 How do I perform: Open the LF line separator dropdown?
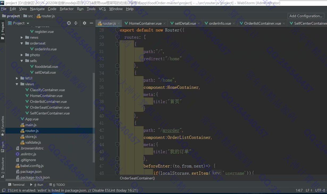(x=309, y=190)
